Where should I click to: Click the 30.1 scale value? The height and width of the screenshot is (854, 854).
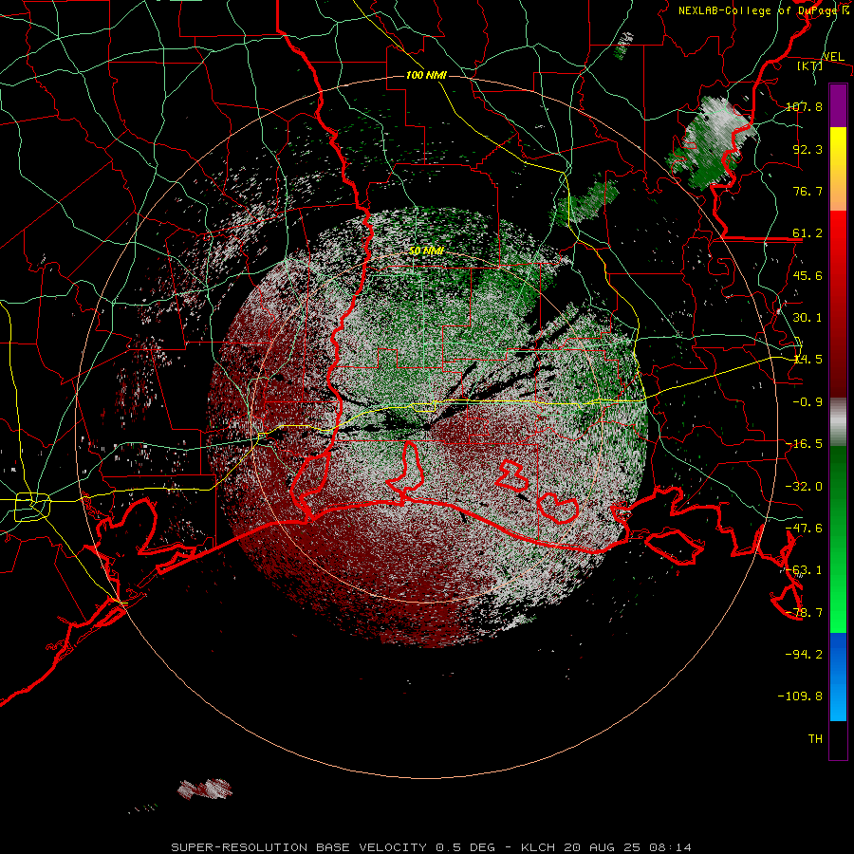[808, 318]
